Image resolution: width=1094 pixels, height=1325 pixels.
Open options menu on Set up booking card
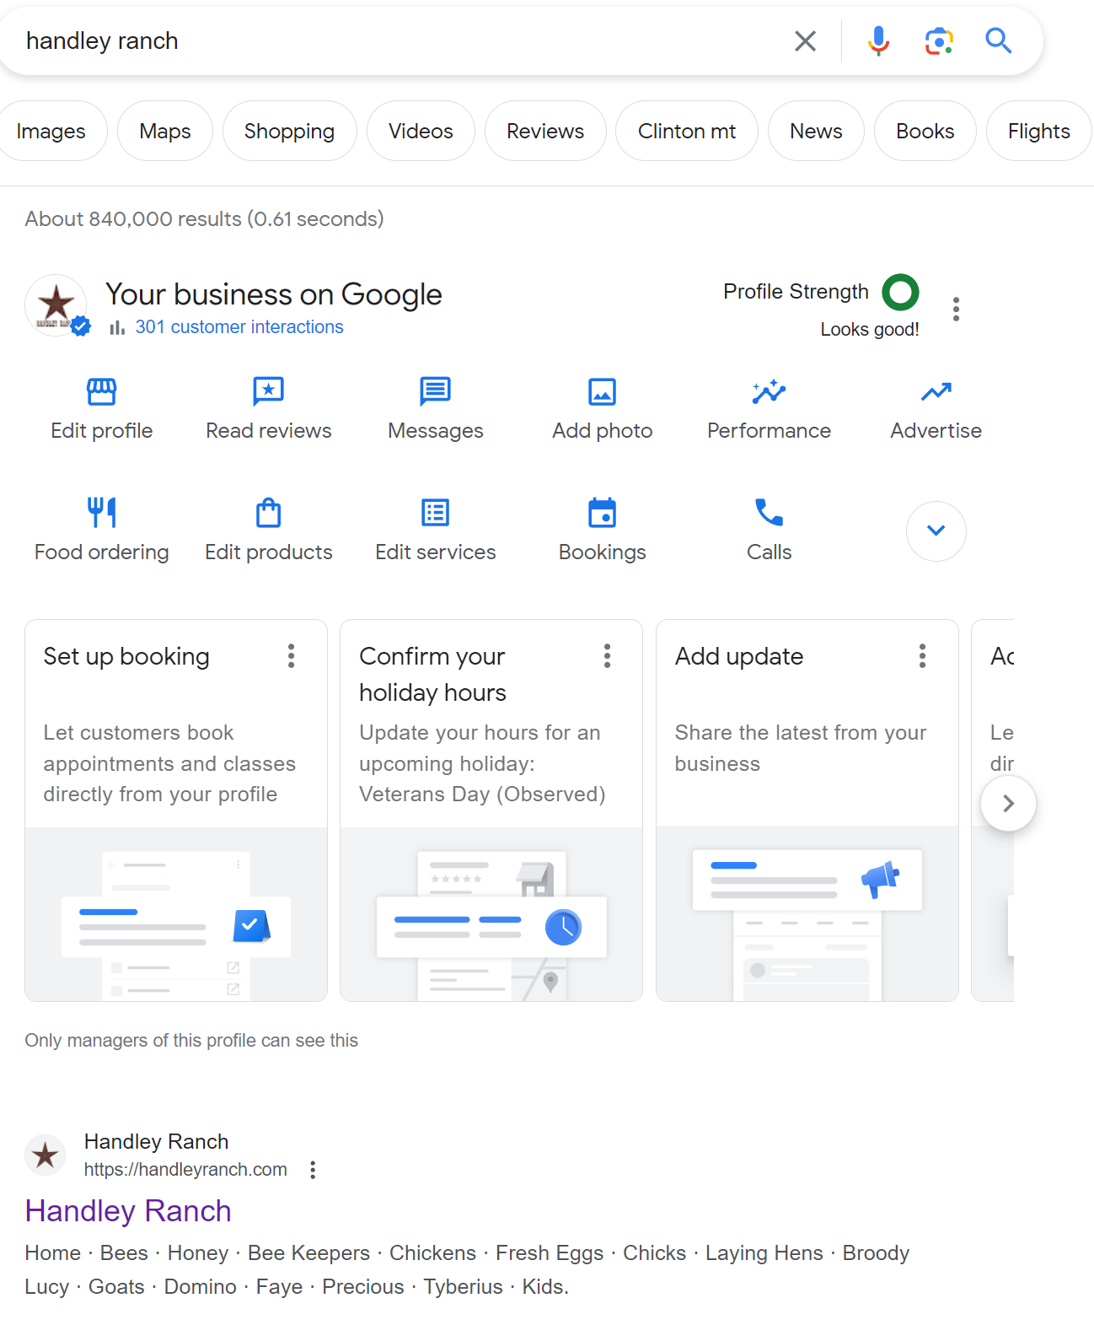(292, 656)
